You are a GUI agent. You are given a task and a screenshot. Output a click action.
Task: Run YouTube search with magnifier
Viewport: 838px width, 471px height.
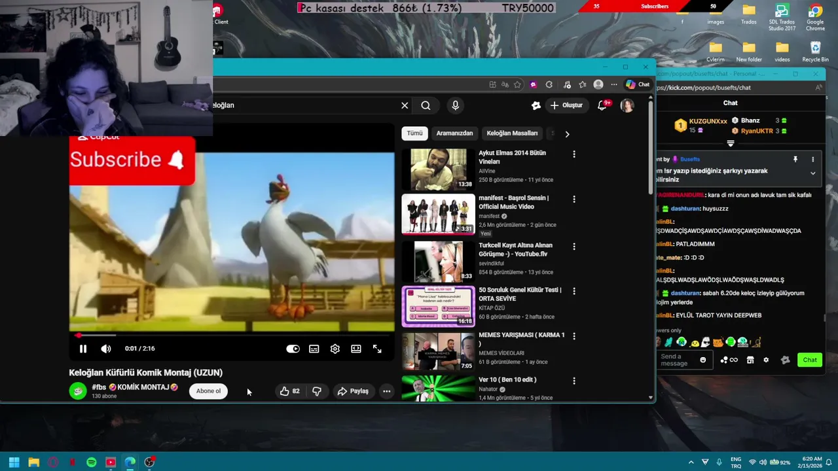pos(426,105)
